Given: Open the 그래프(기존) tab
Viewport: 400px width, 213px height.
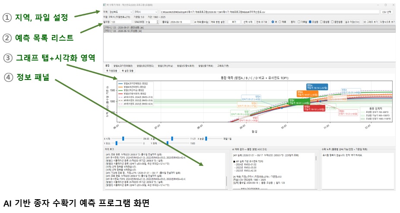Looking at the screenshot, I should [223, 66].
